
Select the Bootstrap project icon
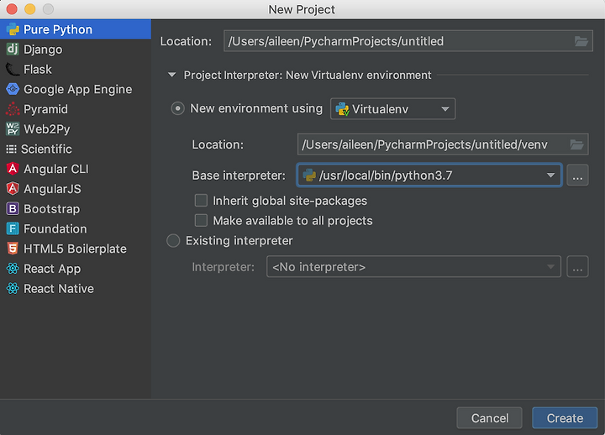[13, 208]
